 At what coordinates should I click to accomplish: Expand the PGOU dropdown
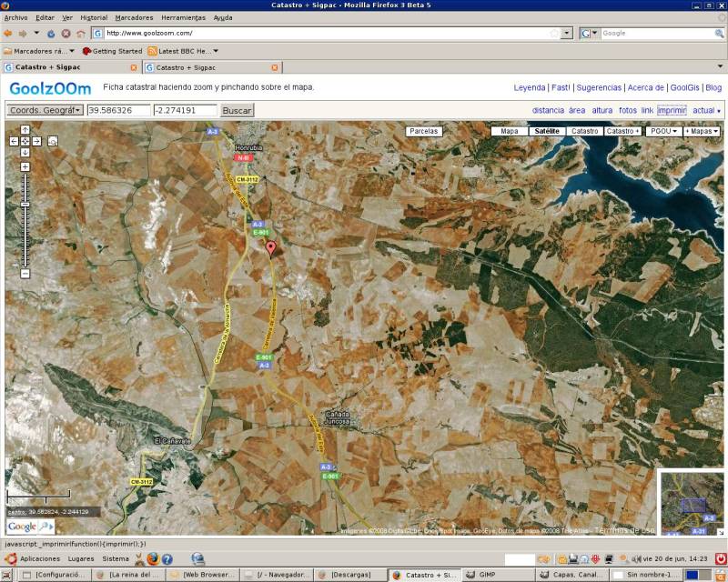tap(663, 131)
